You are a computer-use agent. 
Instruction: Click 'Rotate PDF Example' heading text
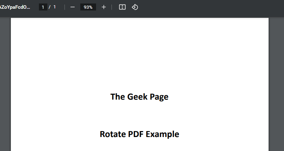139,134
